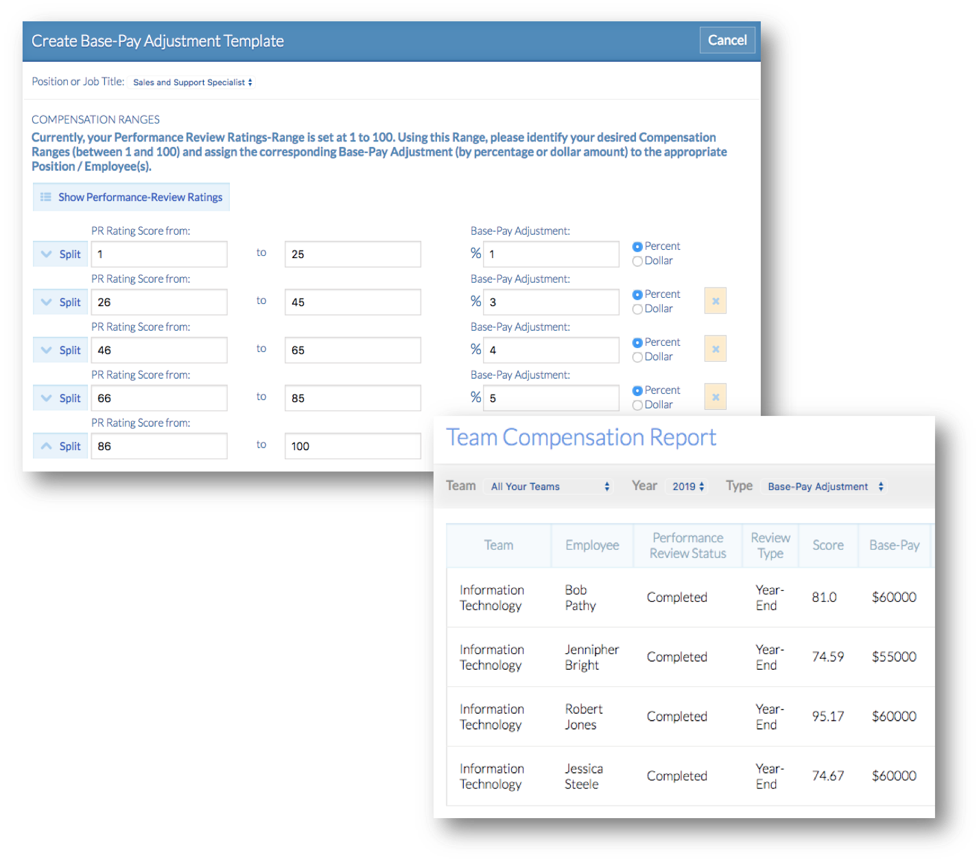
Task: Choose Dollar option for the 46 to 65 range
Action: click(637, 358)
